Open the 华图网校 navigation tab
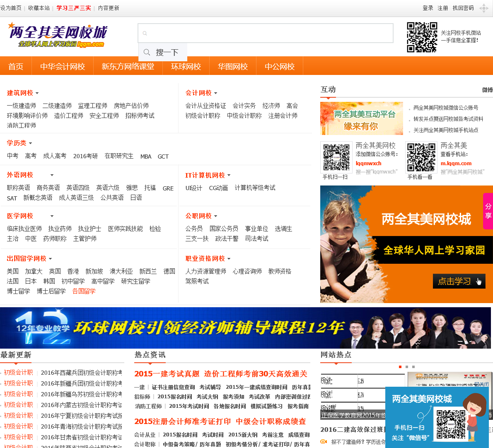This screenshot has height=448, width=493. coord(233,67)
